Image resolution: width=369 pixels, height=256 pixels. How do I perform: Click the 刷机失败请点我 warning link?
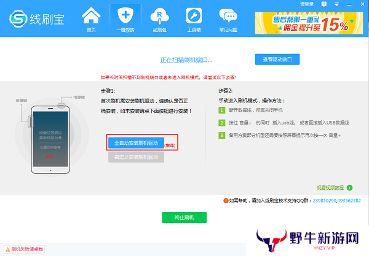point(27,249)
